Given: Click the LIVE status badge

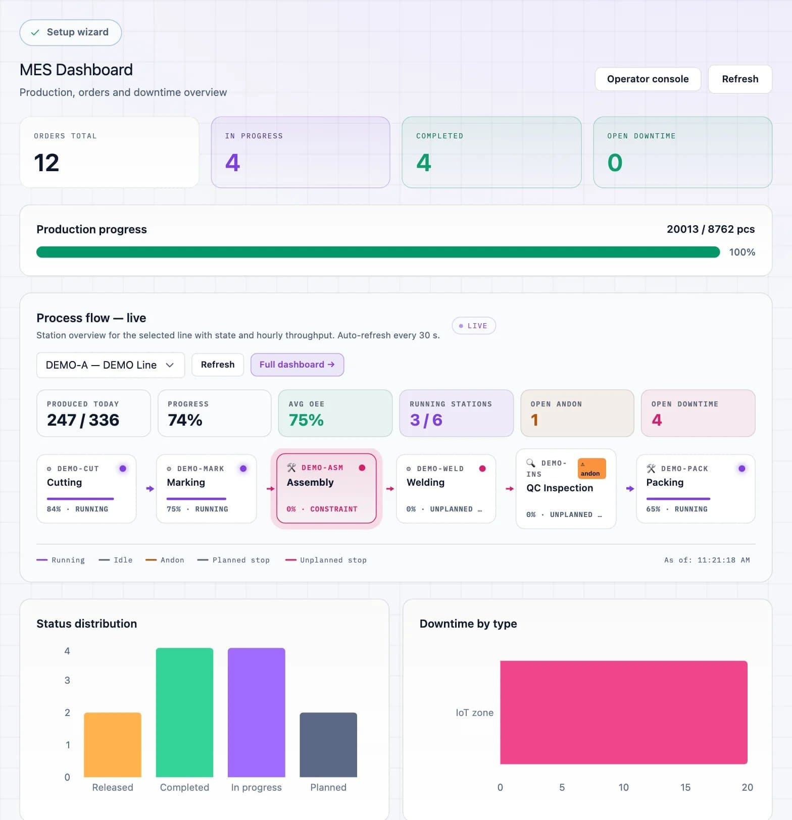Looking at the screenshot, I should tap(473, 326).
